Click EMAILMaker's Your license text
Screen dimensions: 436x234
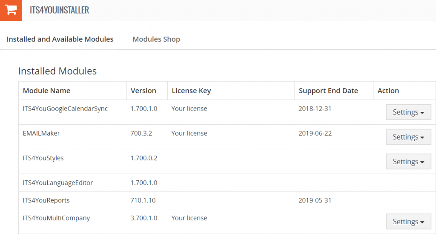pyautogui.click(x=189, y=134)
